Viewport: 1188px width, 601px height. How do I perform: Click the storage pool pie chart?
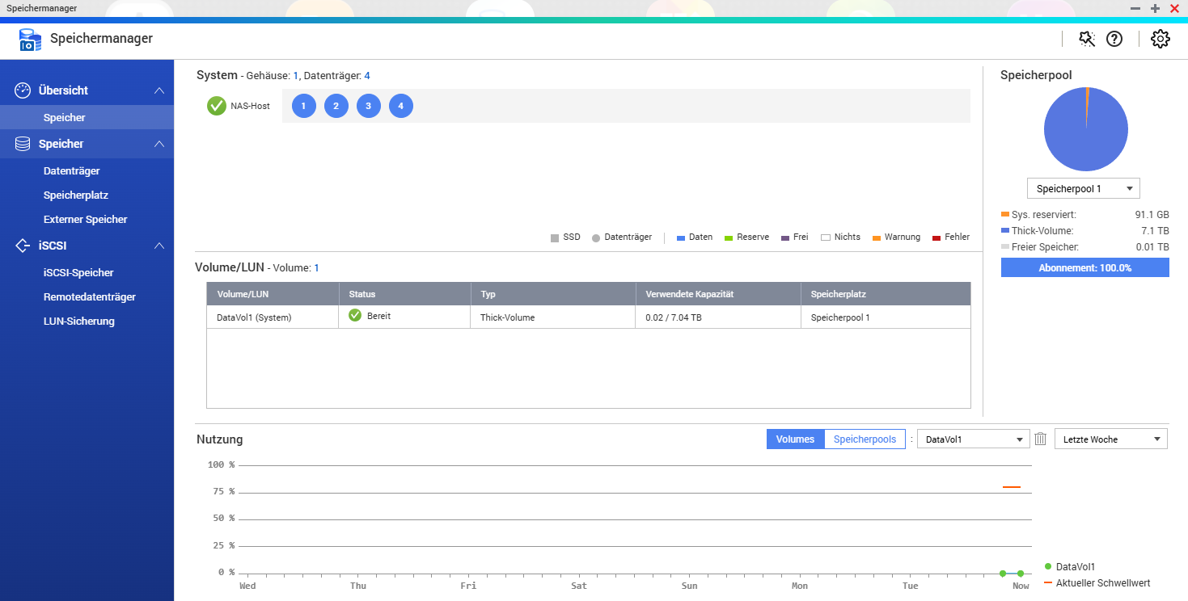click(x=1086, y=129)
